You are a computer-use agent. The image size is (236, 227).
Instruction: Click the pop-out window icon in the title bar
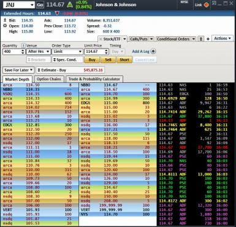pos(214,3)
